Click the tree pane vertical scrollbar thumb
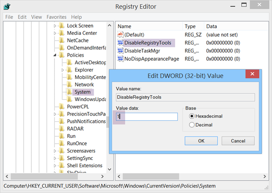Image resolution: width=272 pixels, height=193 pixels. 108,122
